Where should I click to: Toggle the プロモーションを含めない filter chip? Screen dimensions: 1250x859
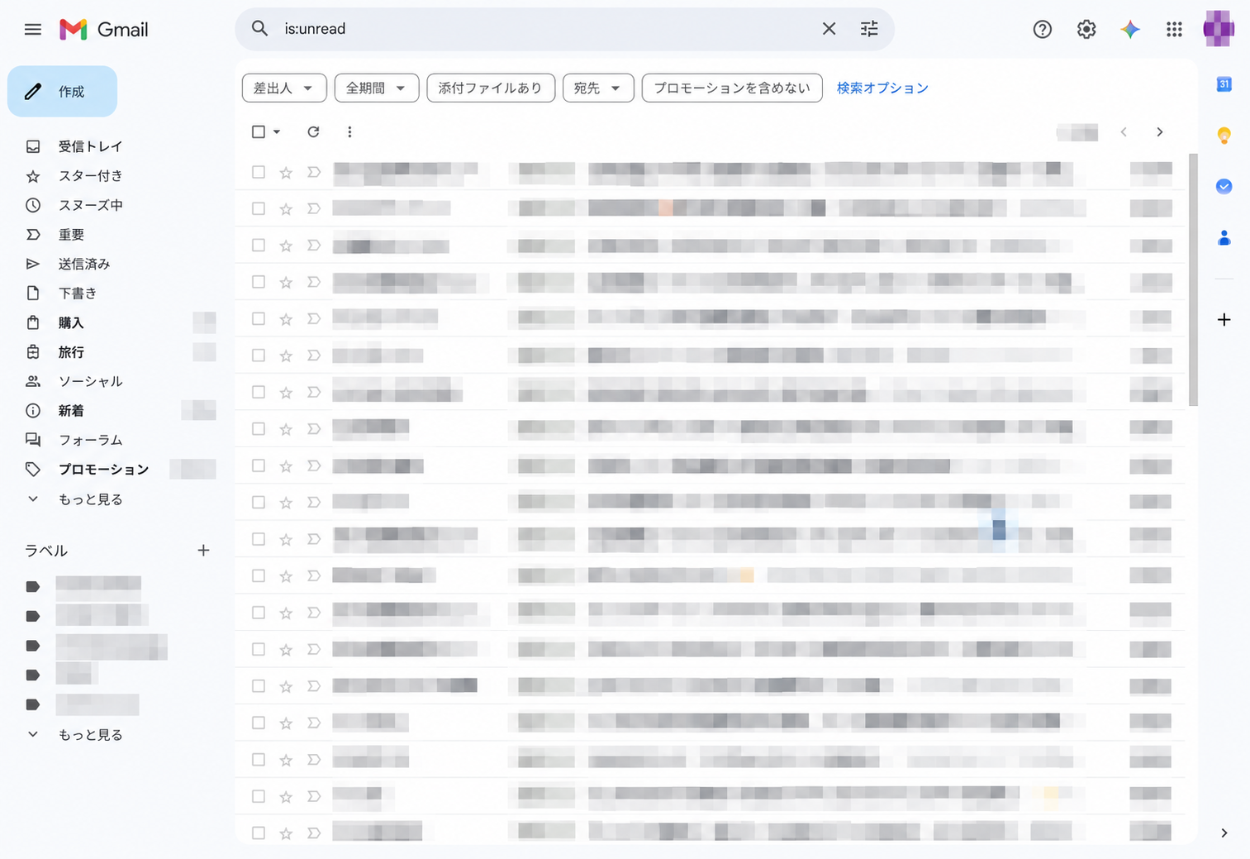(732, 88)
